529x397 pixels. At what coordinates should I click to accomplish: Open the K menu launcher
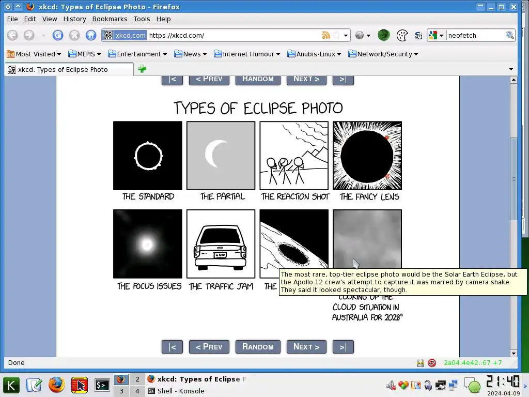click(11, 385)
